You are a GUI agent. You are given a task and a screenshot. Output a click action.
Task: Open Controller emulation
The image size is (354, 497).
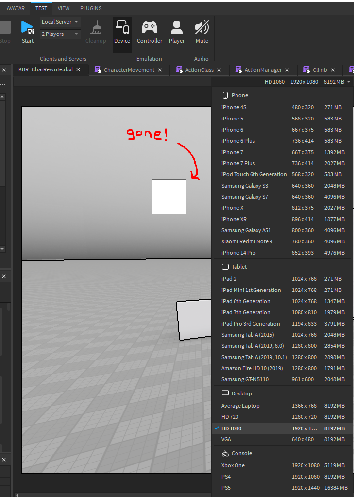(150, 33)
